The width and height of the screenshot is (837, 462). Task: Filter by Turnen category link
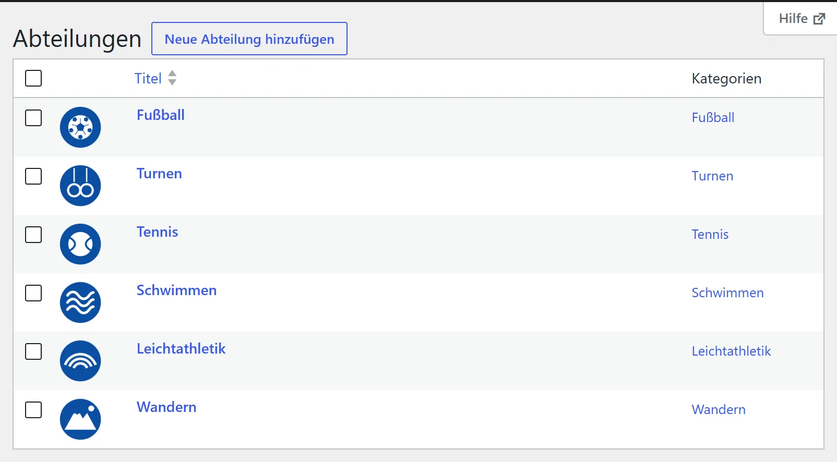(x=712, y=176)
